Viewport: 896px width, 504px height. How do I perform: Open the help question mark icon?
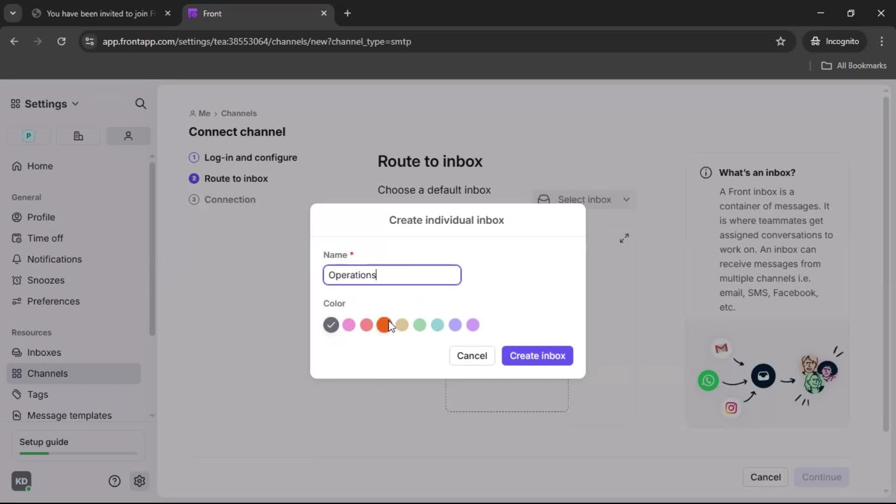click(114, 481)
